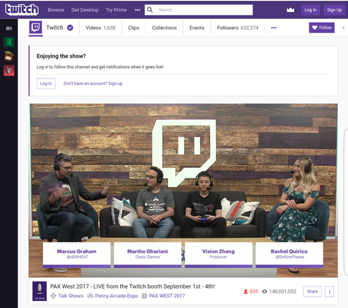This screenshot has height=308, width=348.
Task: Open the Talk Shows category link
Action: (71, 296)
